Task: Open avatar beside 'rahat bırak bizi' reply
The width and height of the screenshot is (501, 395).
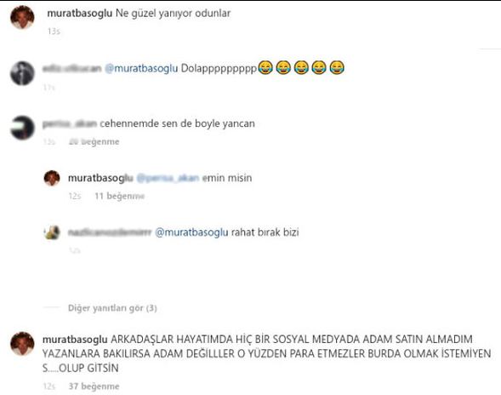Action: (52, 232)
